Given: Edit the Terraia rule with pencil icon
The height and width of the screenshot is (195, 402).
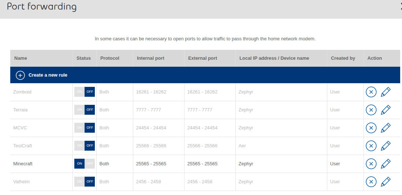Looking at the screenshot, I should (x=386, y=110).
